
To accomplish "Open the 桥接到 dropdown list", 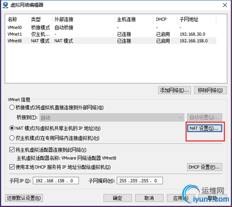I will tap(112, 117).
